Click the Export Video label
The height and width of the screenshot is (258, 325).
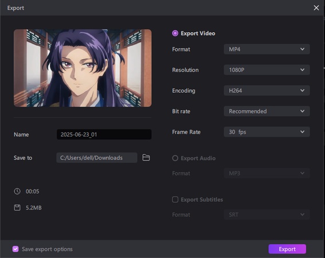point(198,33)
